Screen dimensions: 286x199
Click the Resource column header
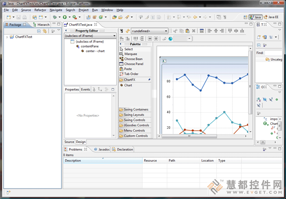click(x=155, y=160)
